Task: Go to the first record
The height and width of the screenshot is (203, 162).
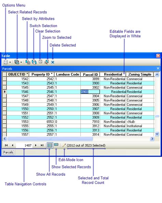Action: click(6, 145)
